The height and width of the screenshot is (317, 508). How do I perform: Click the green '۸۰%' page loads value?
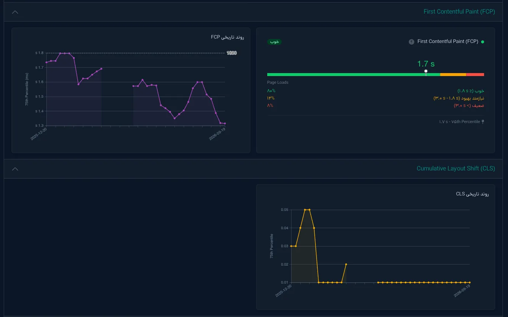[x=271, y=91]
